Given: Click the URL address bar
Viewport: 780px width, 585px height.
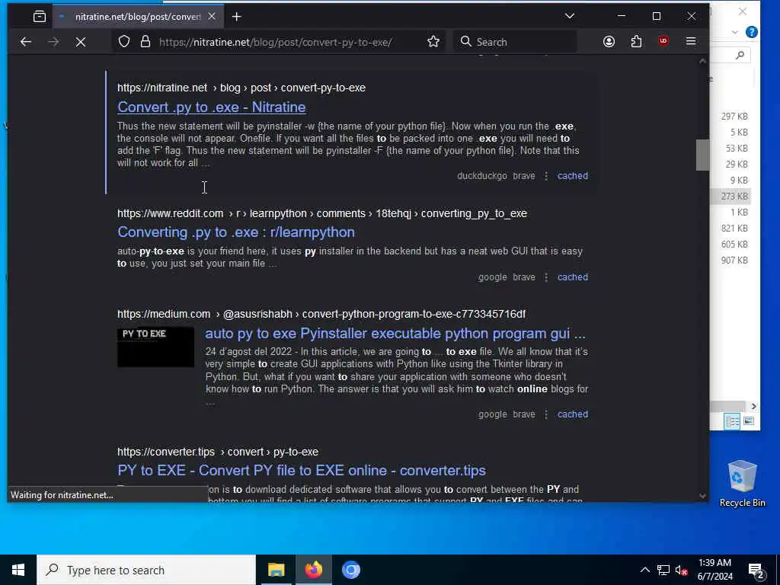Looking at the screenshot, I should [276, 42].
